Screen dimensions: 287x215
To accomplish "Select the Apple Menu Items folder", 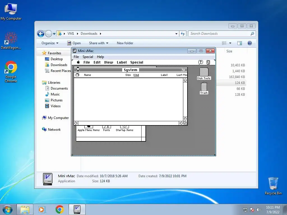I will click(x=89, y=128).
